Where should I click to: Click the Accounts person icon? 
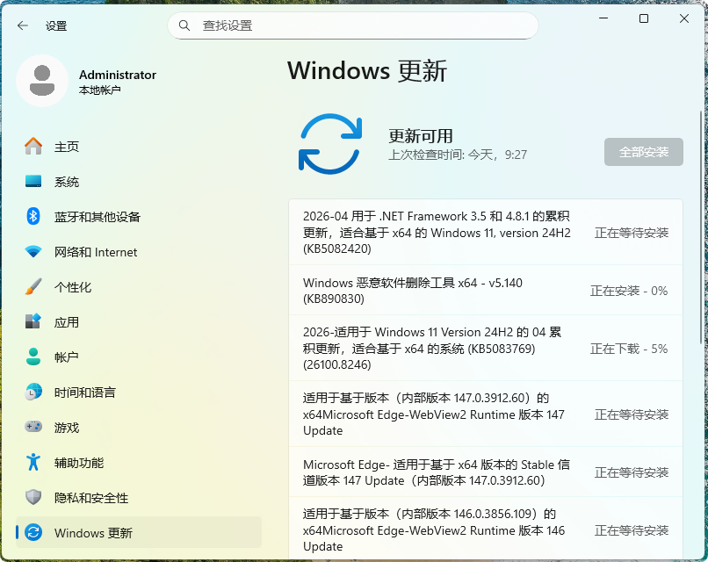click(33, 357)
